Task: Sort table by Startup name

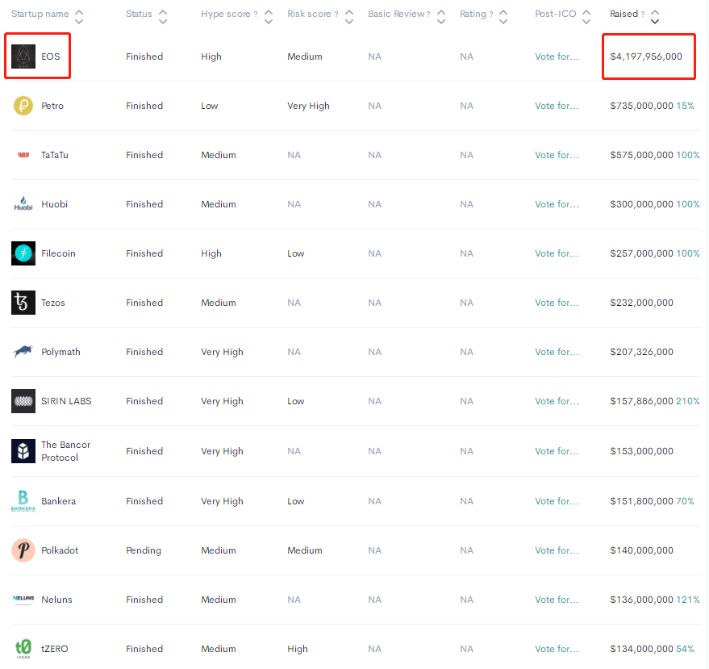Action: (79, 17)
